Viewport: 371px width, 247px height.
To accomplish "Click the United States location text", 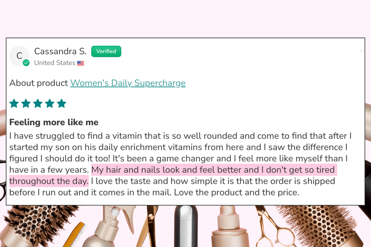I will (x=55, y=63).
